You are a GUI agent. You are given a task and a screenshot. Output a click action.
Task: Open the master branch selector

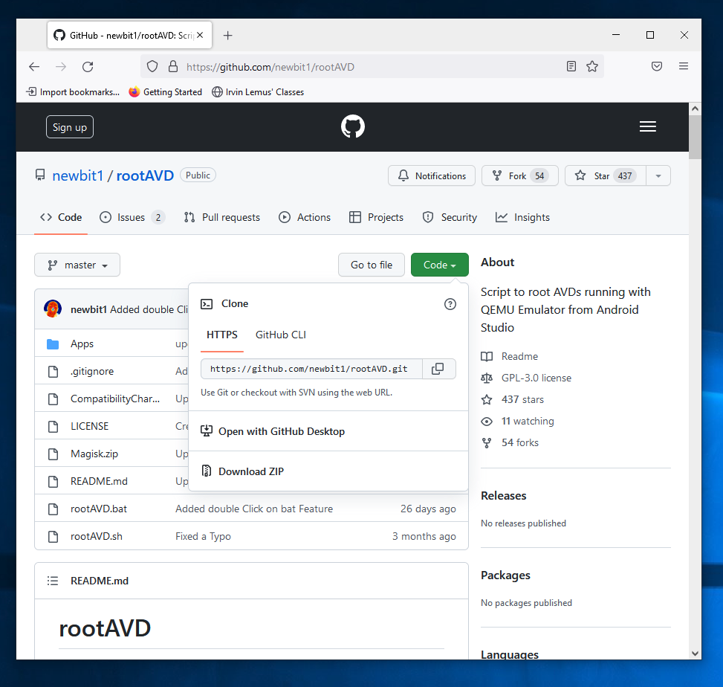tap(77, 265)
